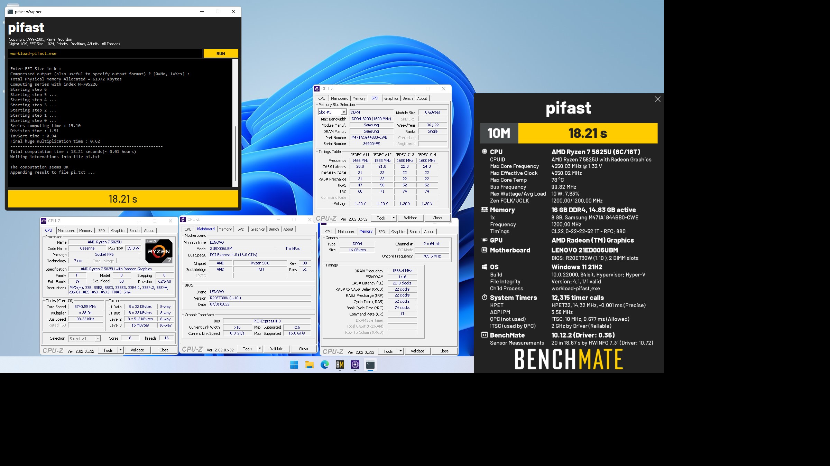
Task: Click Validate in CPU-Z Memory window
Action: [x=417, y=351]
